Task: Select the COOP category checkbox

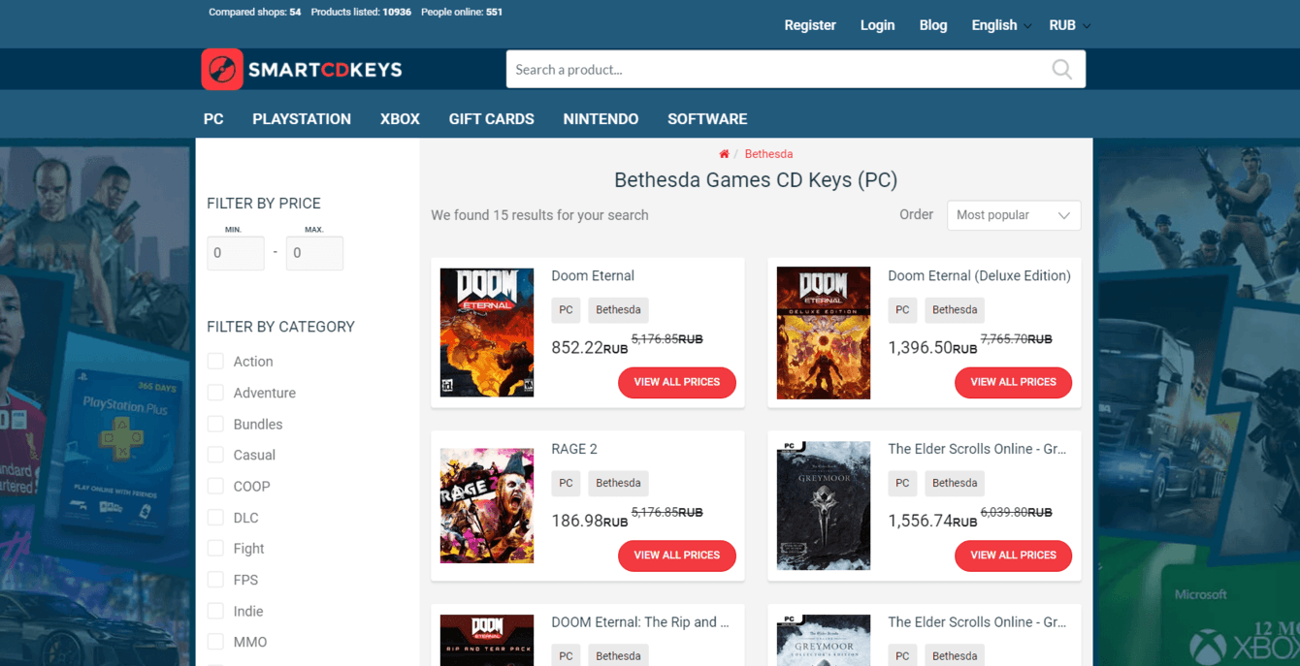Action: tap(215, 487)
